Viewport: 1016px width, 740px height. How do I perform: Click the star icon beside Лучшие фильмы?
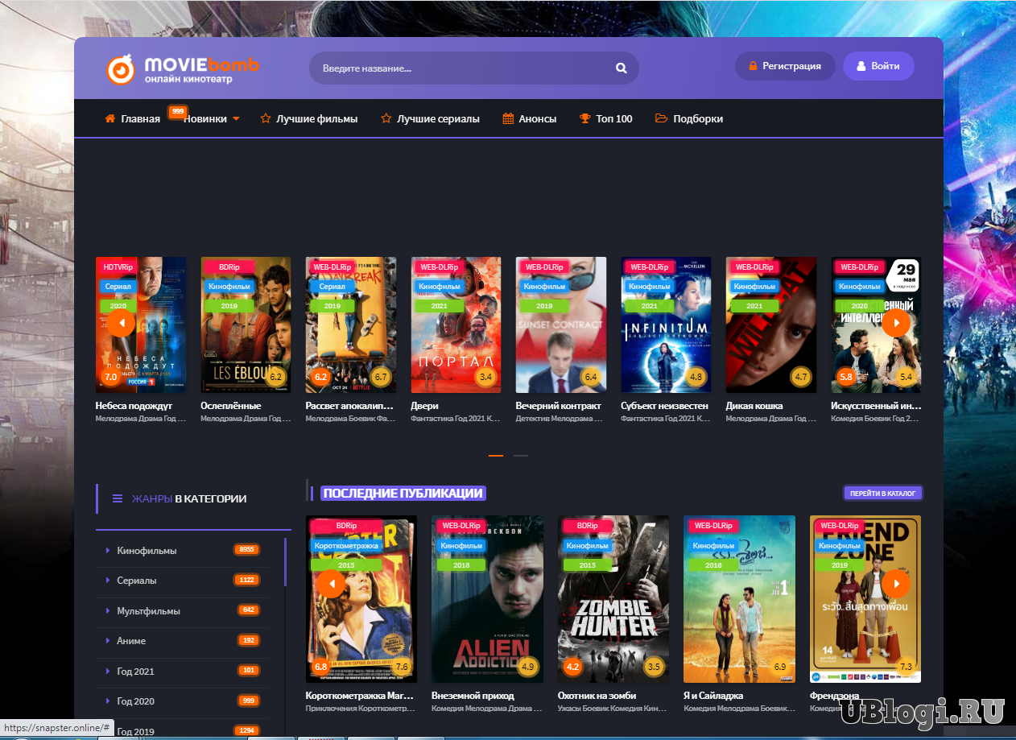point(266,119)
